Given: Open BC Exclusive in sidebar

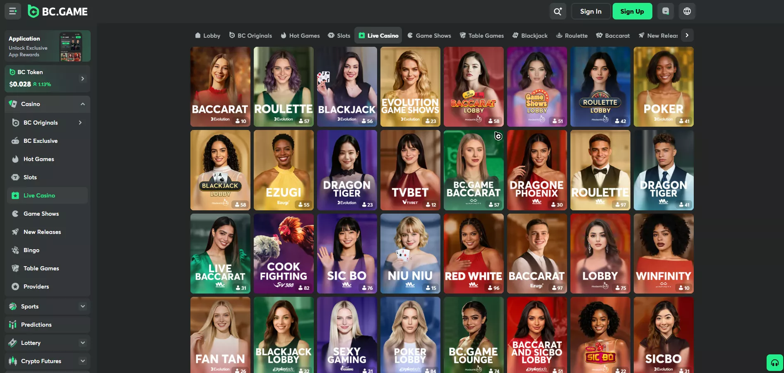Looking at the screenshot, I should (48, 141).
